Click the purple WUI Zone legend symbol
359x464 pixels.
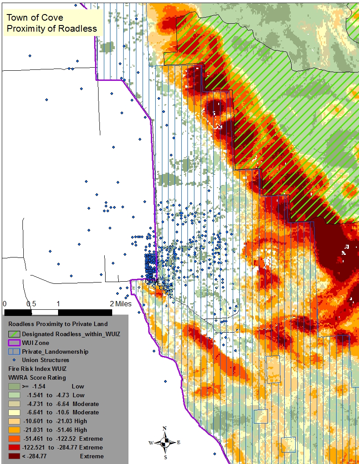14,343
